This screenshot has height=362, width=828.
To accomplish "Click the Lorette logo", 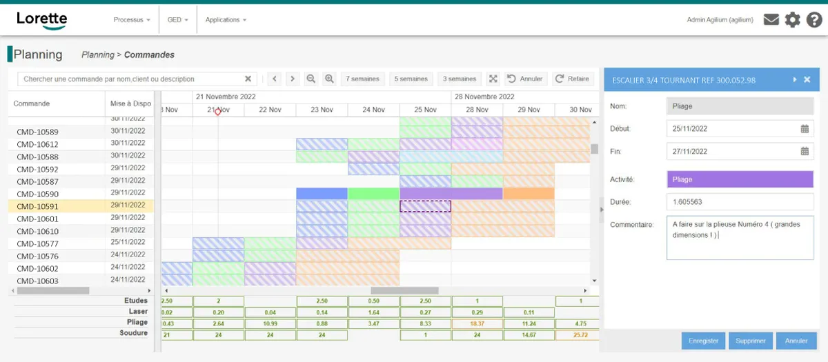I will pos(42,20).
